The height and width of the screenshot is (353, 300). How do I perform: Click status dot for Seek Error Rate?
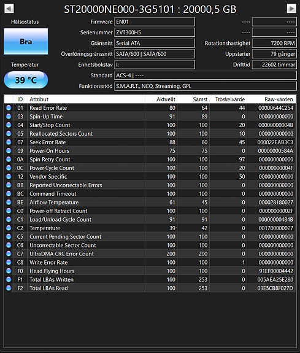pos(9,142)
